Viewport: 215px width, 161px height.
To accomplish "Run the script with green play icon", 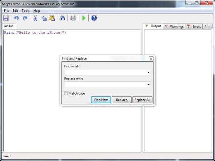I will [x=84, y=18].
